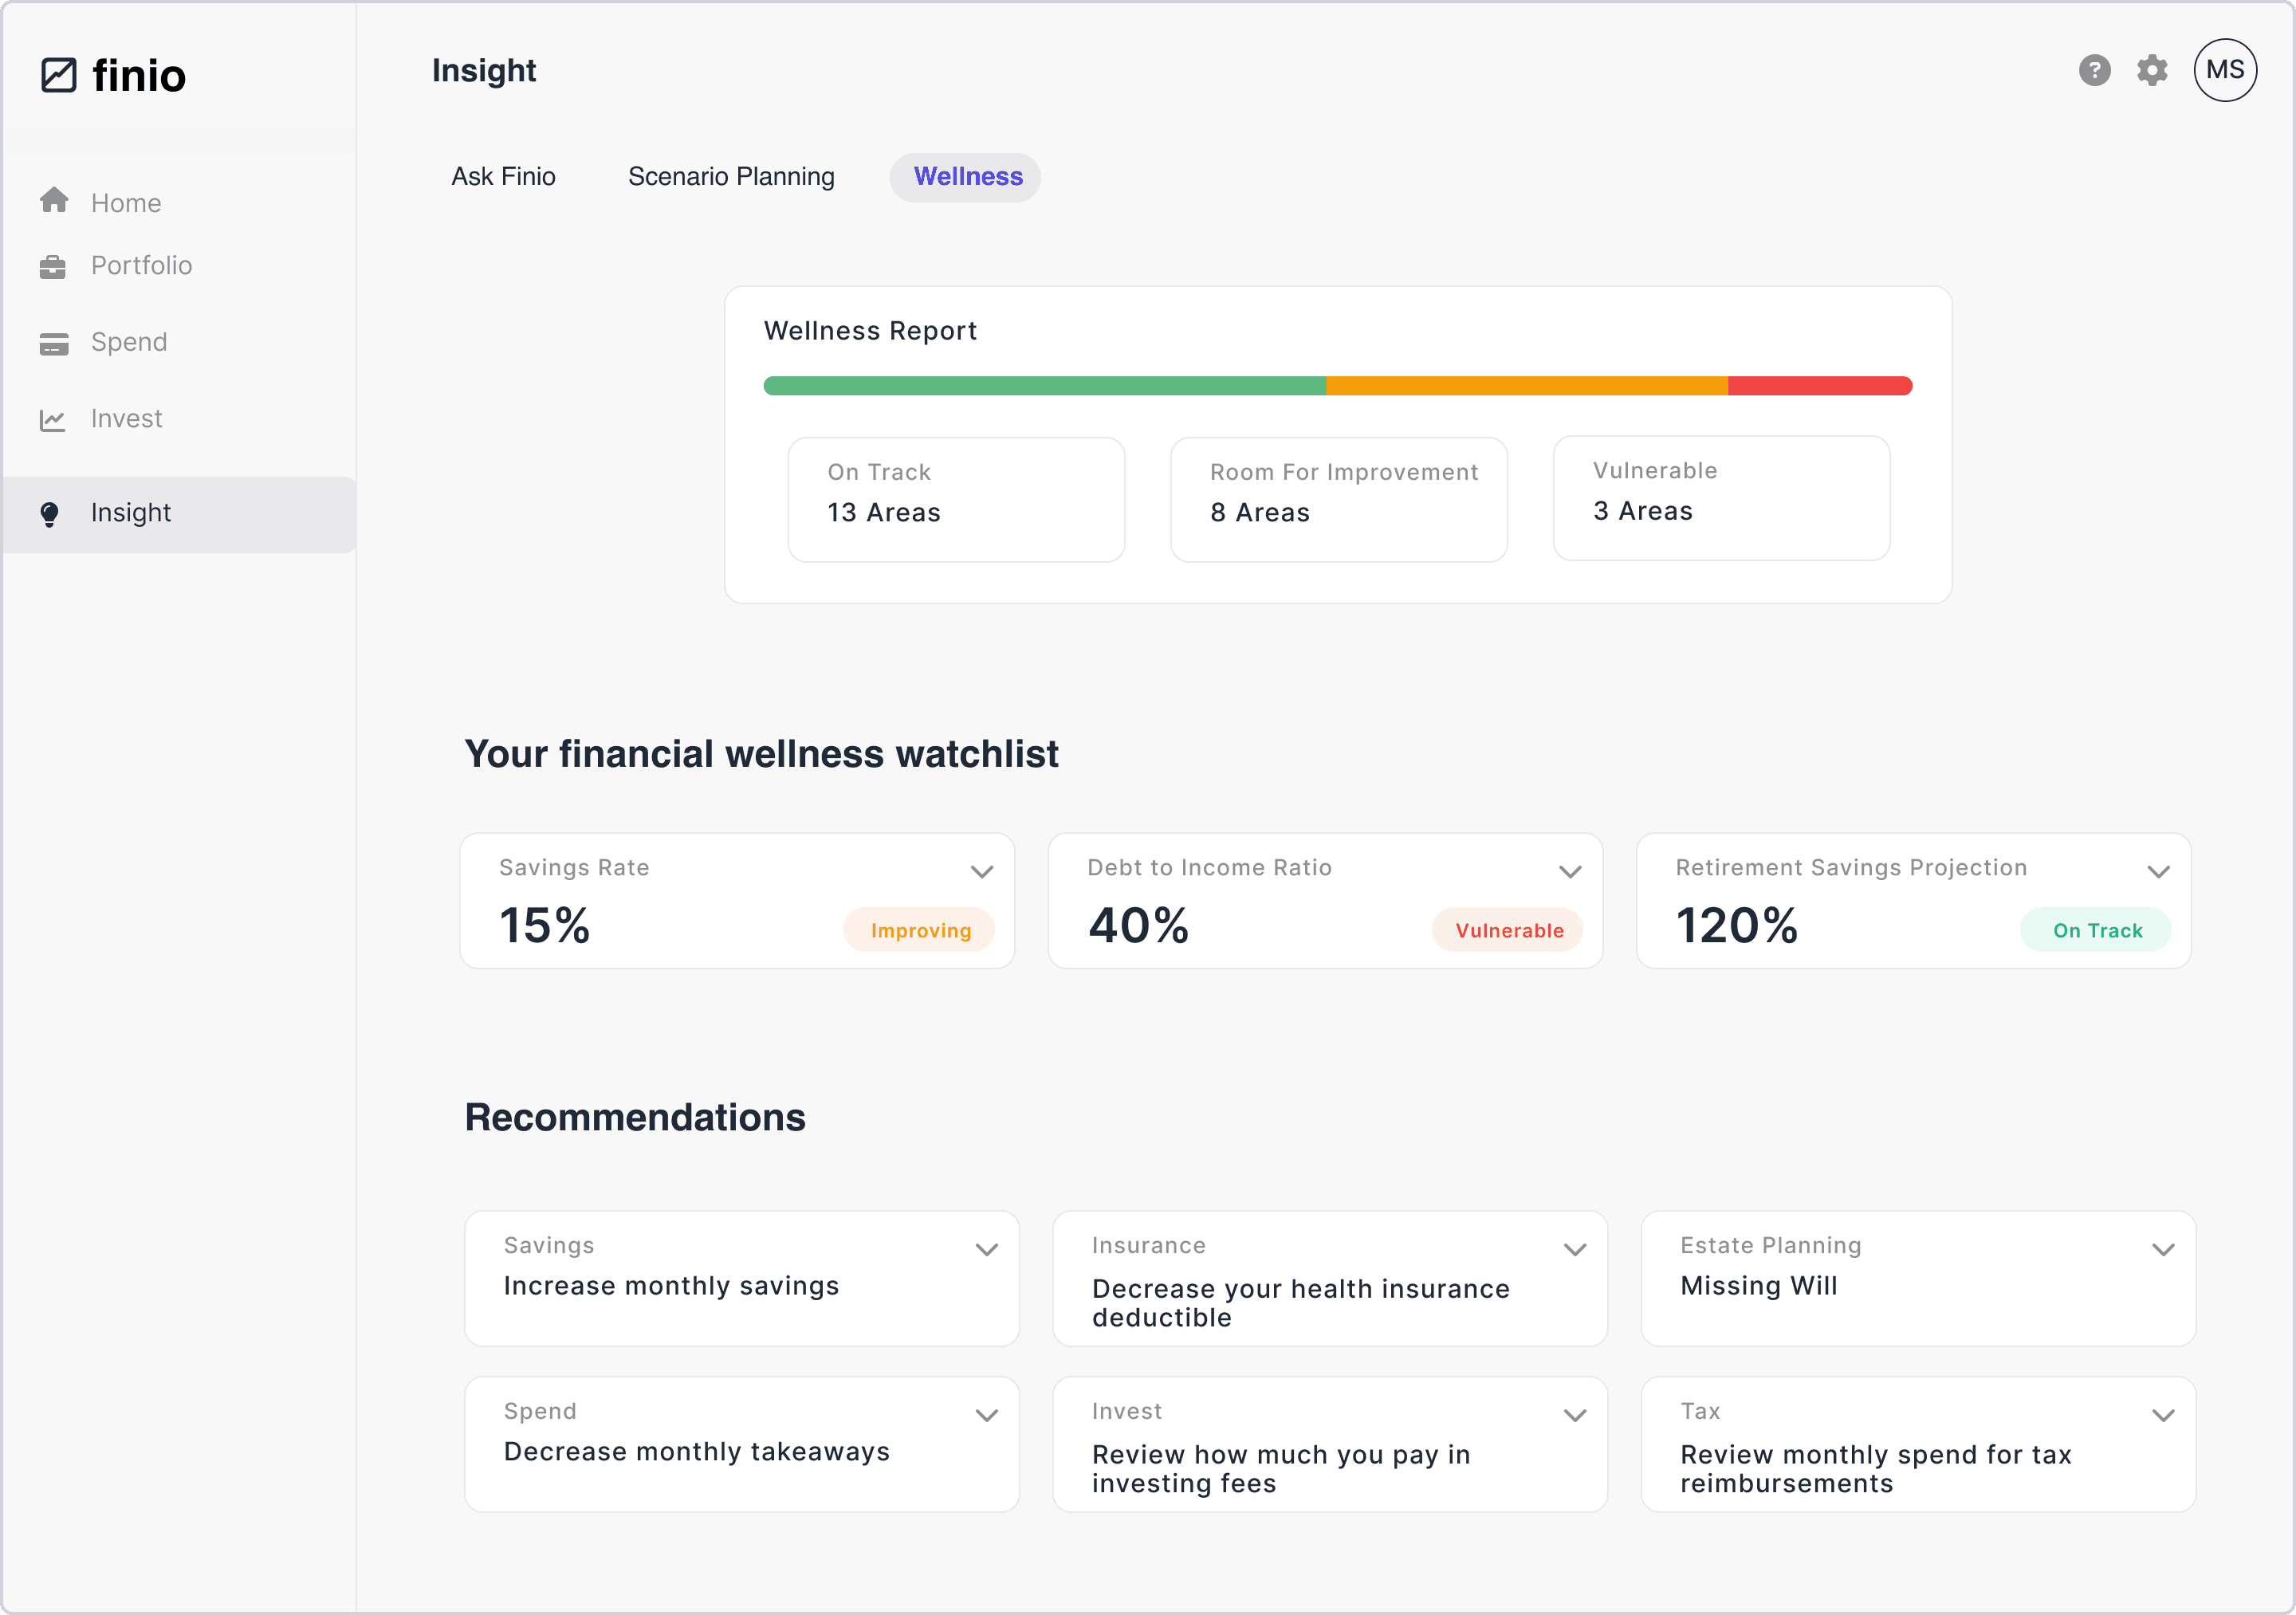Viewport: 2296px width, 1615px height.
Task: Click the Vulnerable status badge
Action: [1508, 929]
